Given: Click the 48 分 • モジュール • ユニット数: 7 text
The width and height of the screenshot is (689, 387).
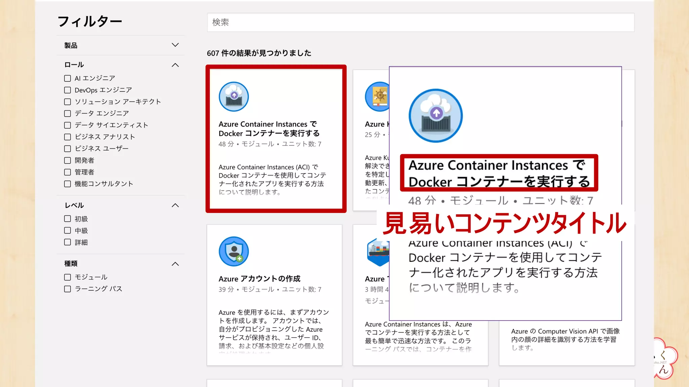Looking at the screenshot, I should click(270, 144).
